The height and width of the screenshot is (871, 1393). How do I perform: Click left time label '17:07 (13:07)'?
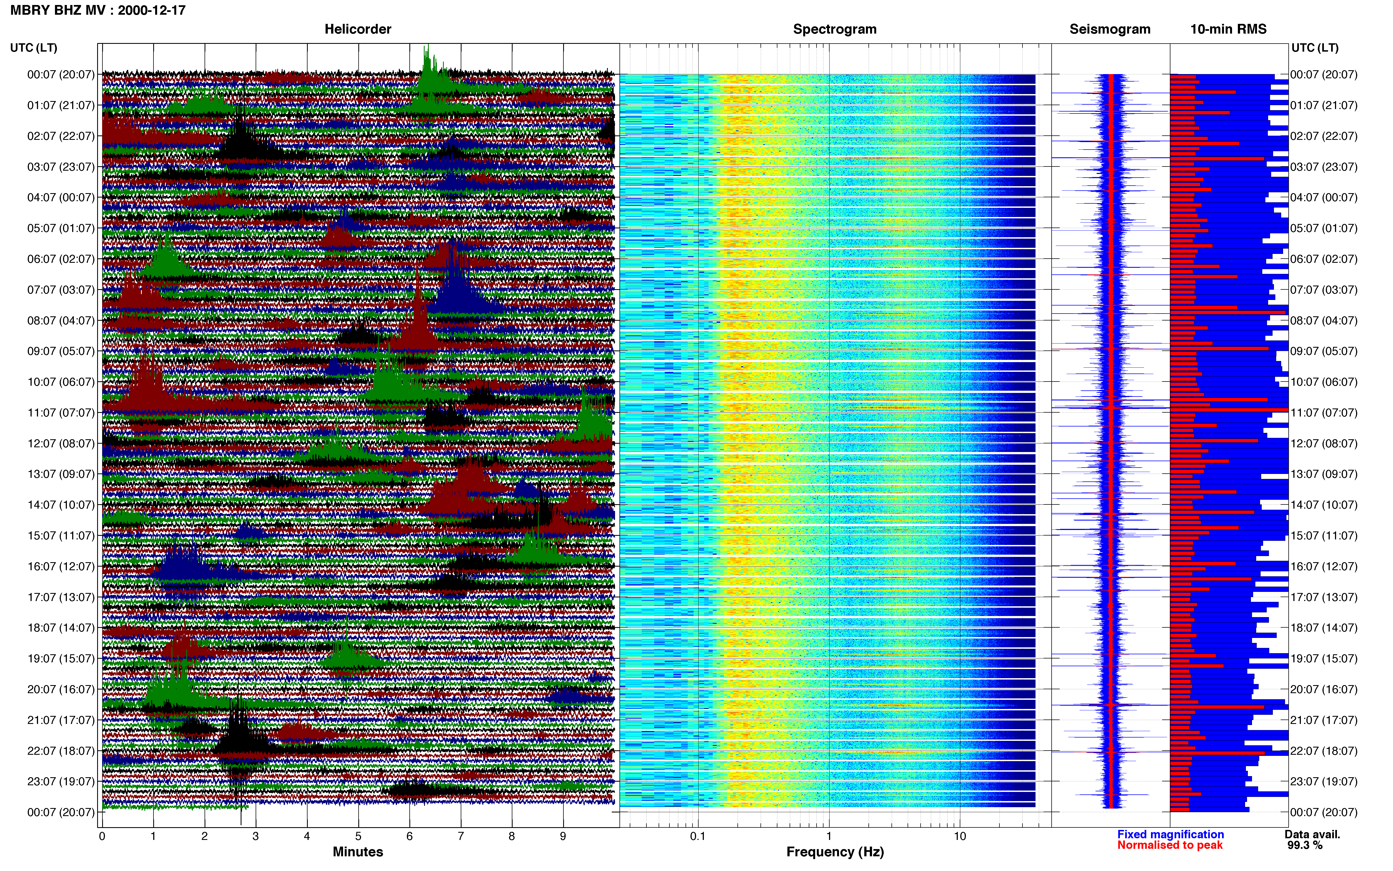(x=61, y=597)
